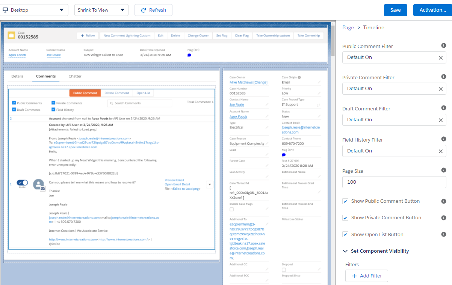Click the Add Filter button
This screenshot has height=285, width=452.
pyautogui.click(x=367, y=276)
